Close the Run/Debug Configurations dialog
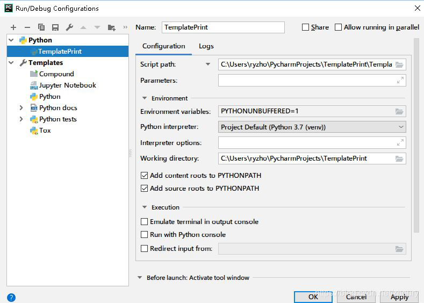Viewport: 424px width, 303px height. click(x=417, y=8)
